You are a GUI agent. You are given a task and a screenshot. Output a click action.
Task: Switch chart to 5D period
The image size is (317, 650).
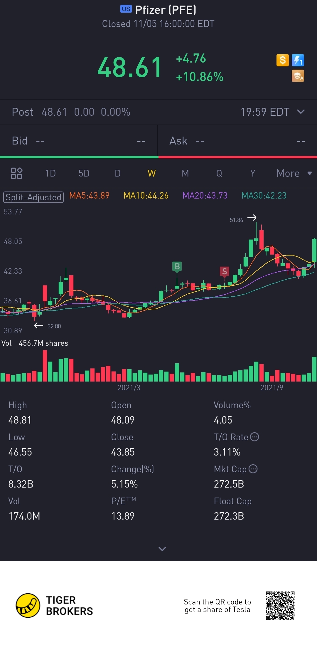84,173
